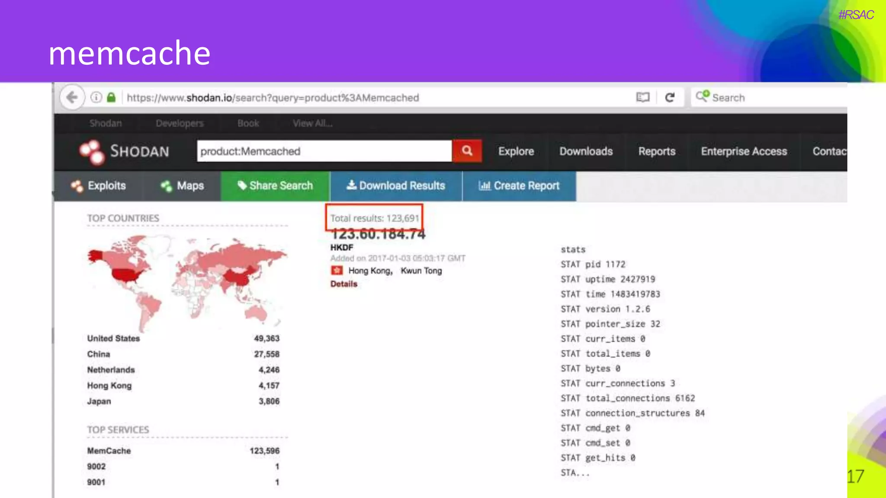The image size is (886, 498).
Task: View the secure connection padlock icon
Action: pos(111,97)
